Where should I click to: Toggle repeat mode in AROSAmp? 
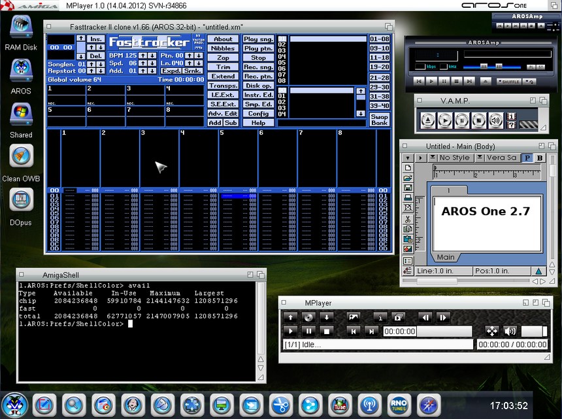pyautogui.click(x=529, y=82)
